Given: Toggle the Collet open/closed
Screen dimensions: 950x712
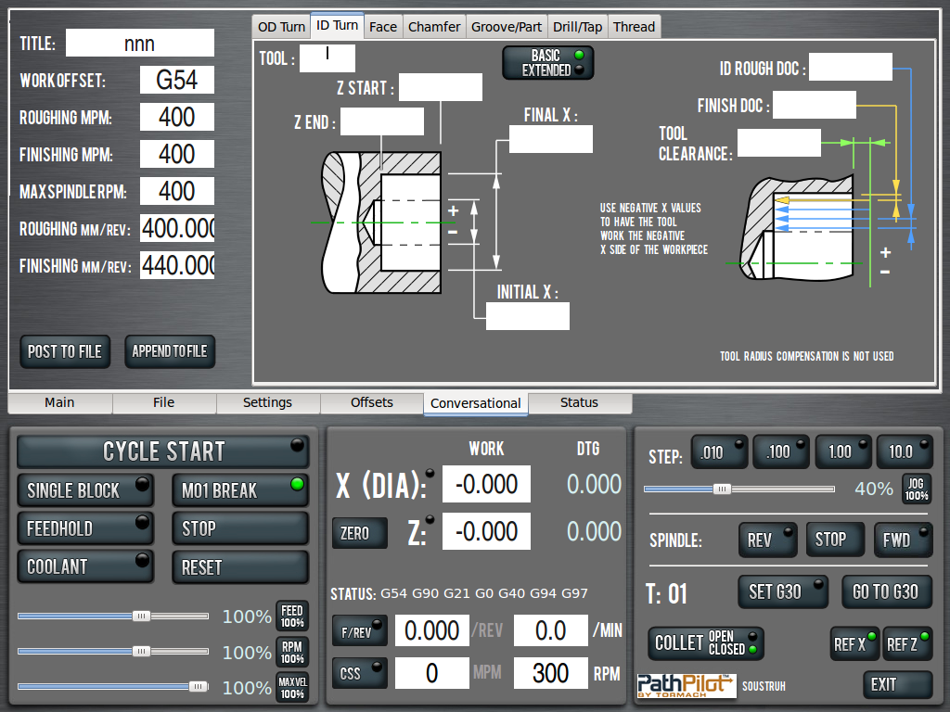Looking at the screenshot, I should [x=705, y=643].
